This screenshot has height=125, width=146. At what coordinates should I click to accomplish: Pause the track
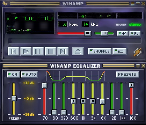click(x=38, y=51)
